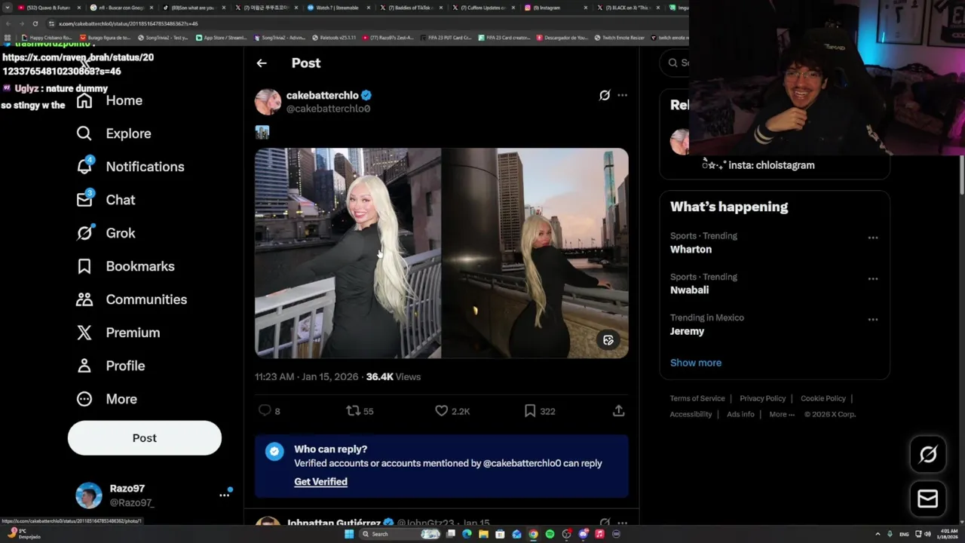965x543 pixels.
Task: Click the Get Verified link
Action: [320, 481]
